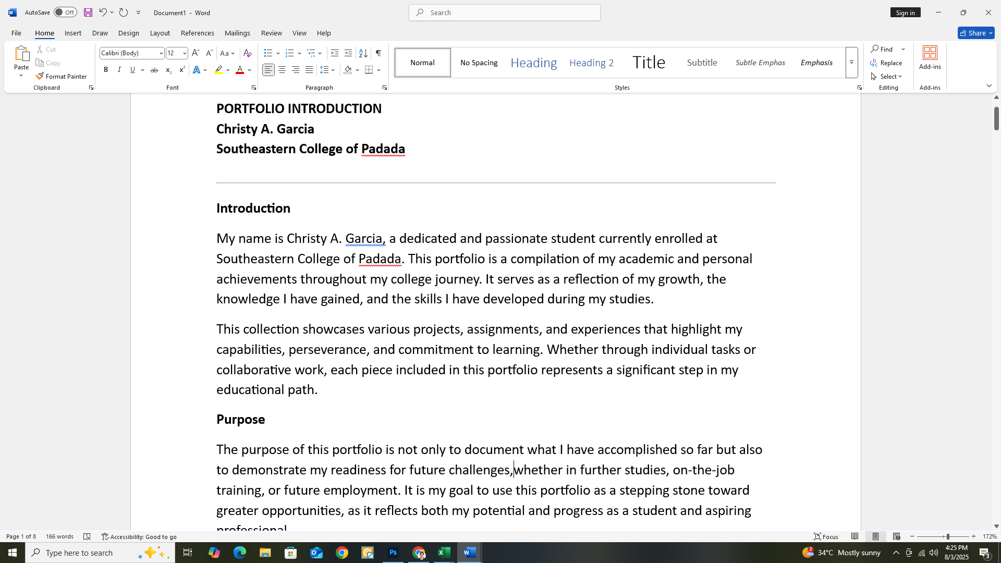Open the References tab
The image size is (1001, 563).
coord(197,33)
